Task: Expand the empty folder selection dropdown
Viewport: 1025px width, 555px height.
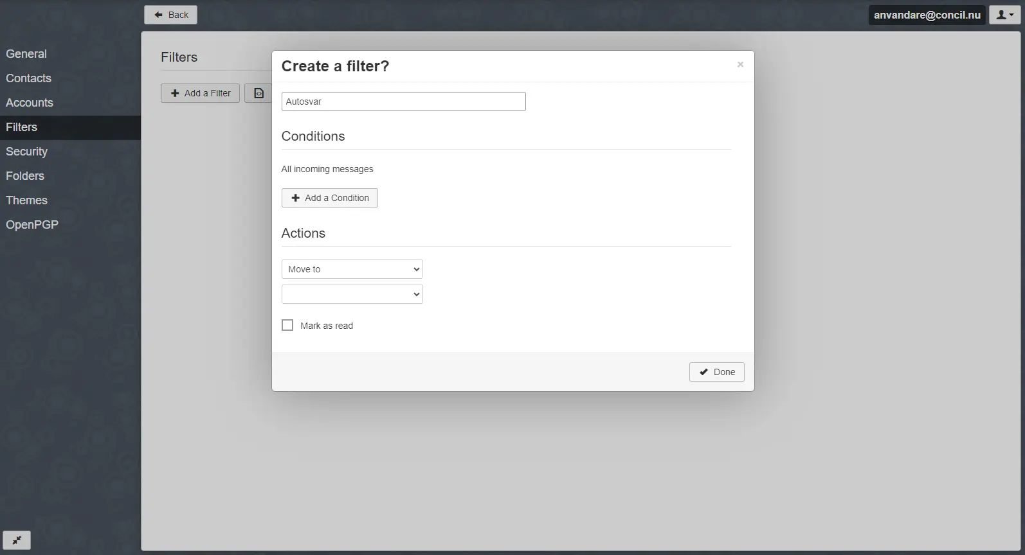Action: pyautogui.click(x=352, y=294)
